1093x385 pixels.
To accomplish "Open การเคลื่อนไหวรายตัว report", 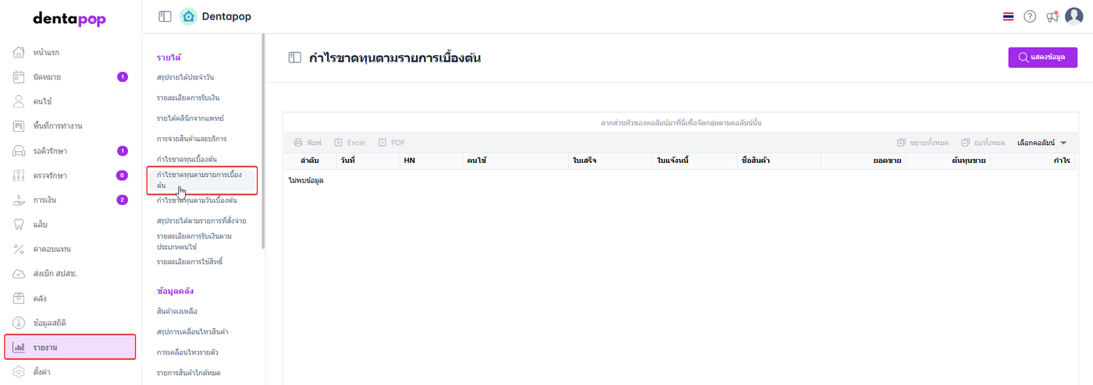I will pyautogui.click(x=187, y=352).
